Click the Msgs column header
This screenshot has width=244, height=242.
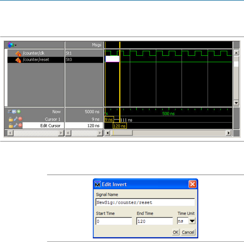tap(97, 45)
